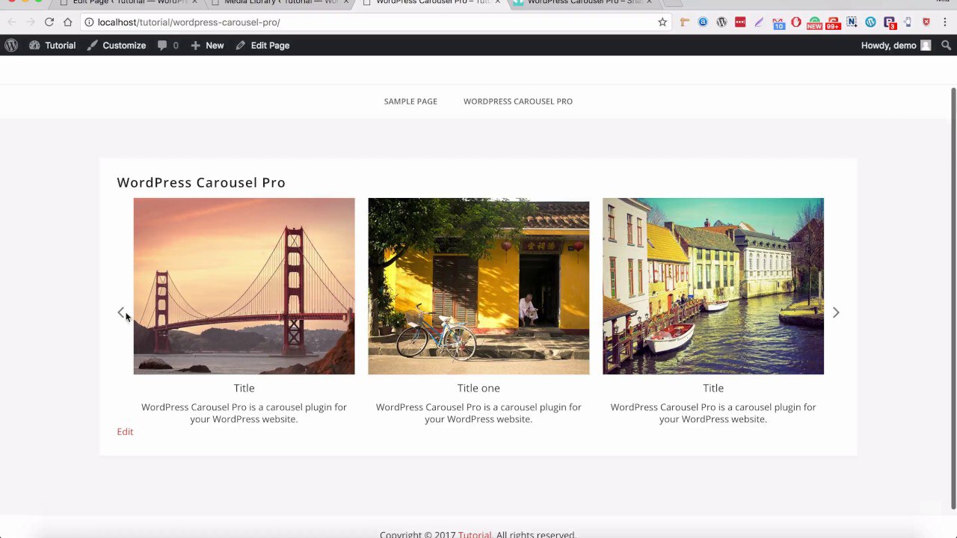The width and height of the screenshot is (957, 538).
Task: Open the red shield extension icon
Action: (x=926, y=22)
